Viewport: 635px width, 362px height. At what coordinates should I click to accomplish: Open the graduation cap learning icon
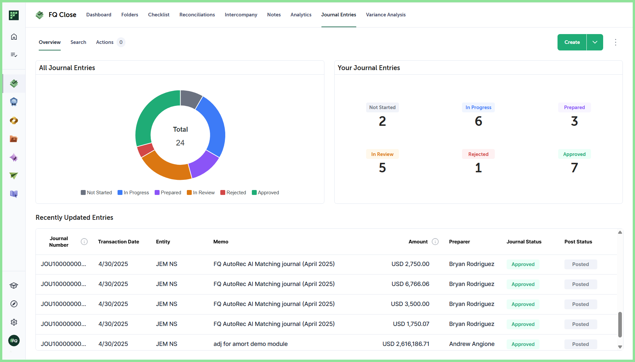(14, 286)
